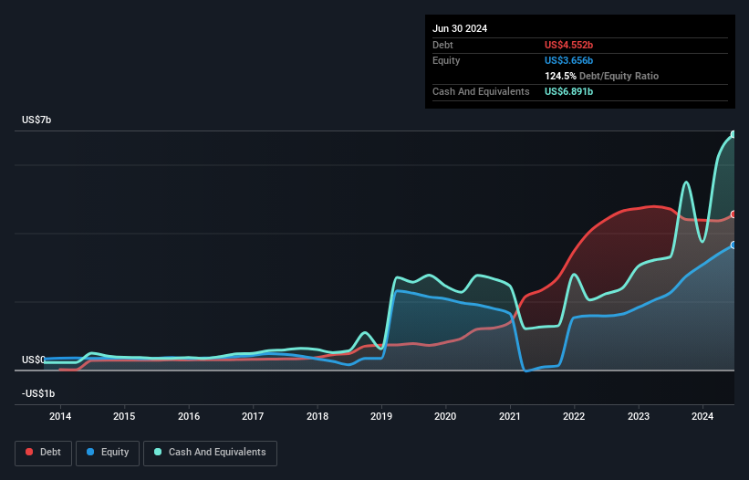Click the red Debt endpoint marker
The height and width of the screenshot is (480, 749).
click(x=733, y=214)
